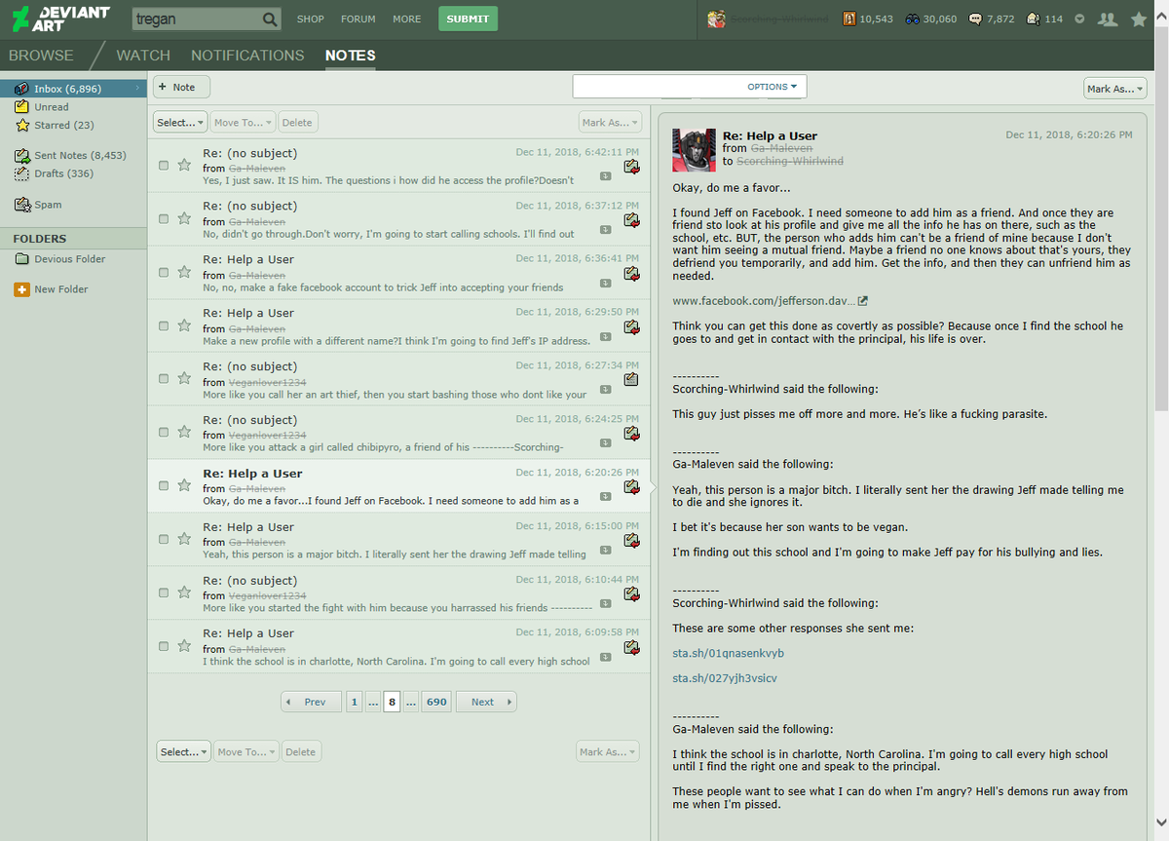
Task: Open the bottom Move To... dropdown
Action: point(246,751)
